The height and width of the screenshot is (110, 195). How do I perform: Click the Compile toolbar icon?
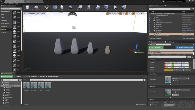point(106,7)
